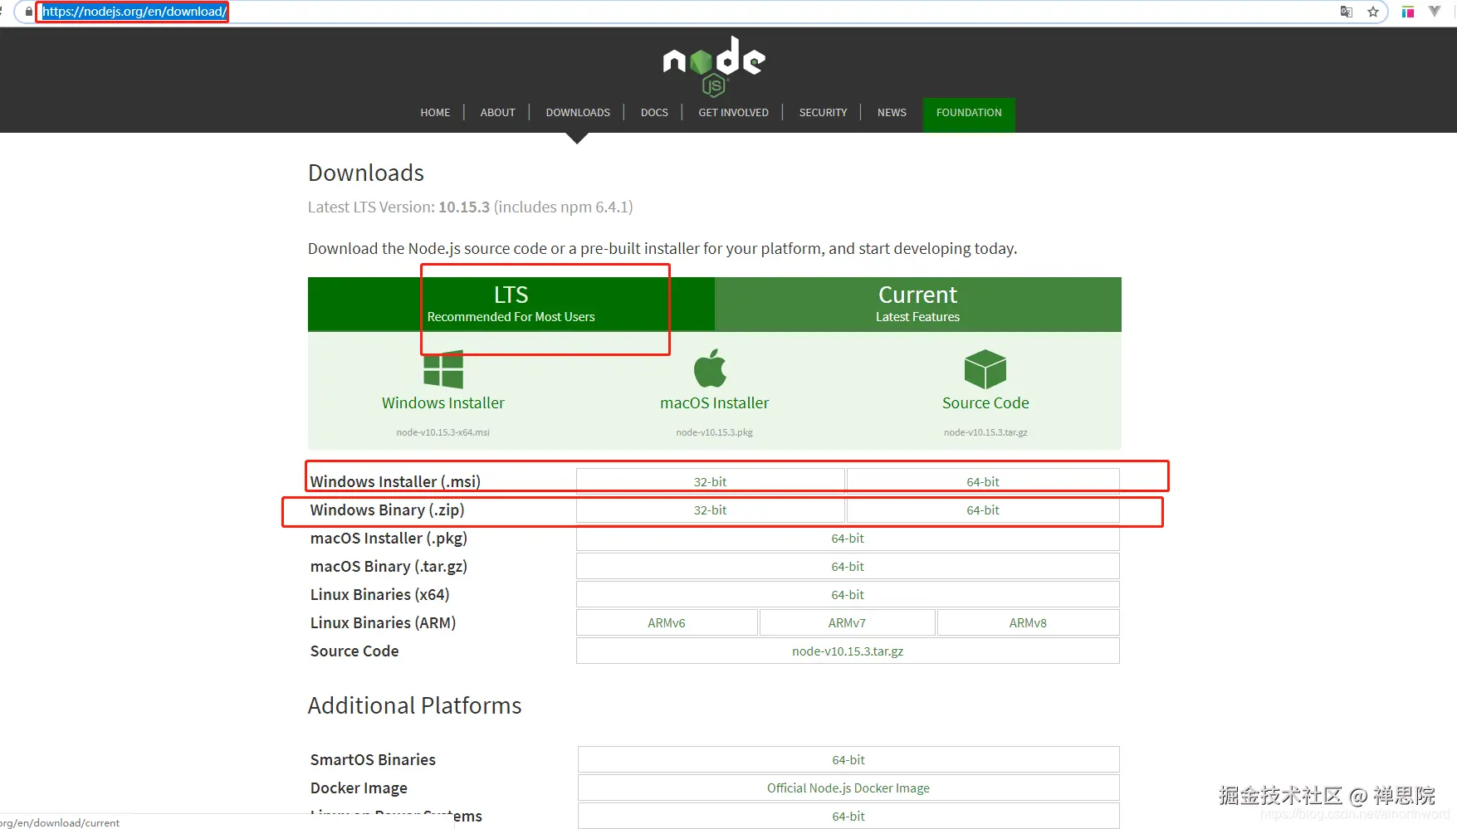View site security via the lock icon
Screen dimensions: 1457x829
[x=29, y=12]
